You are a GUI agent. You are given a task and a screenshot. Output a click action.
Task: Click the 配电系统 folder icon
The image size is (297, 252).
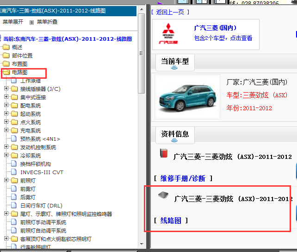tap(14, 105)
